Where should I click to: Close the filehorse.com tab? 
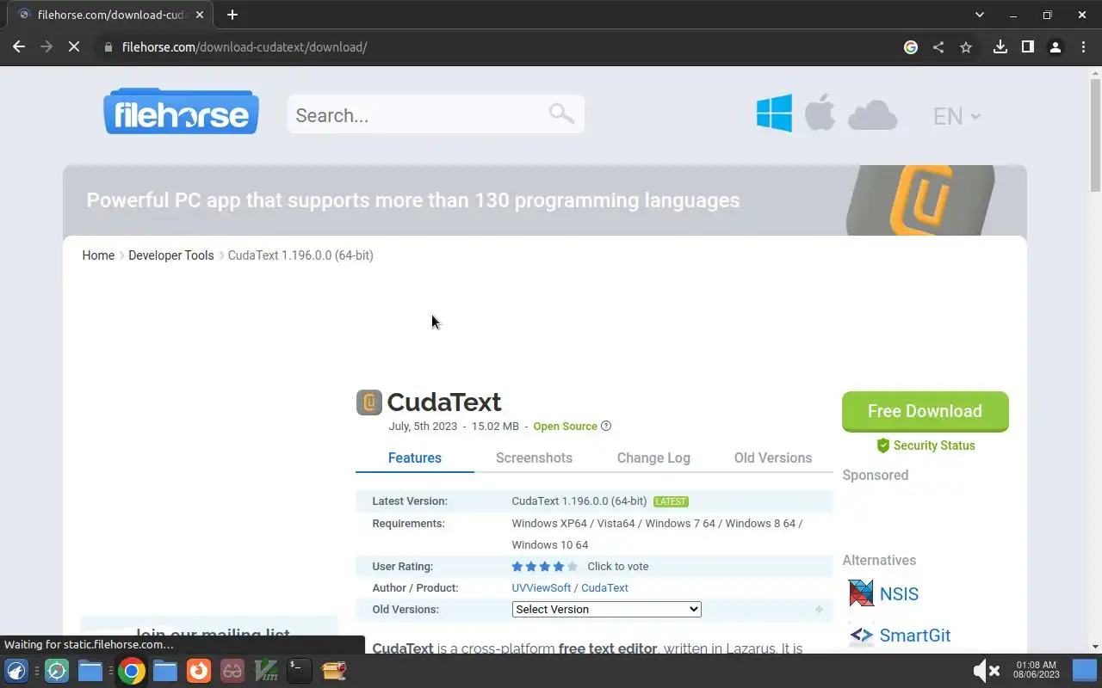tap(200, 15)
